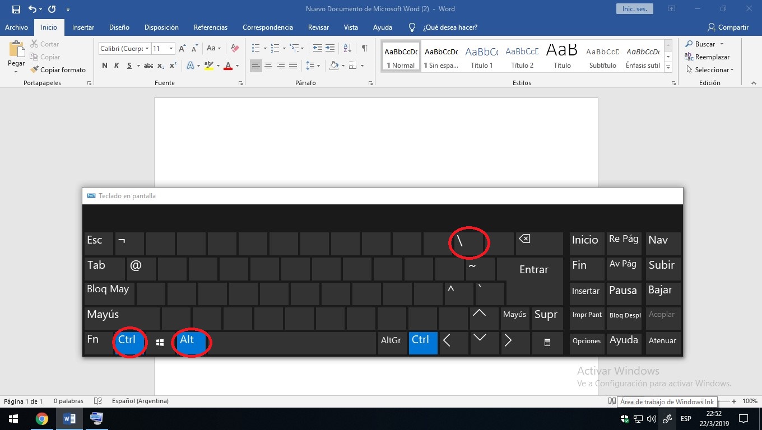Apply red font color button
Image resolution: width=762 pixels, height=430 pixels.
pyautogui.click(x=228, y=66)
